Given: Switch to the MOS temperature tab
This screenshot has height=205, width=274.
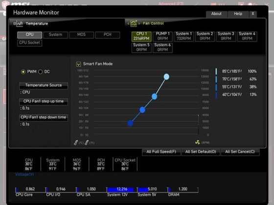Looking at the screenshot, I should 81,35.
